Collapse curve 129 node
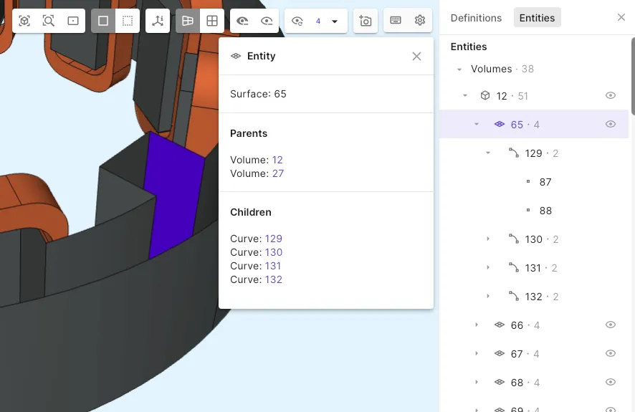 (x=488, y=153)
